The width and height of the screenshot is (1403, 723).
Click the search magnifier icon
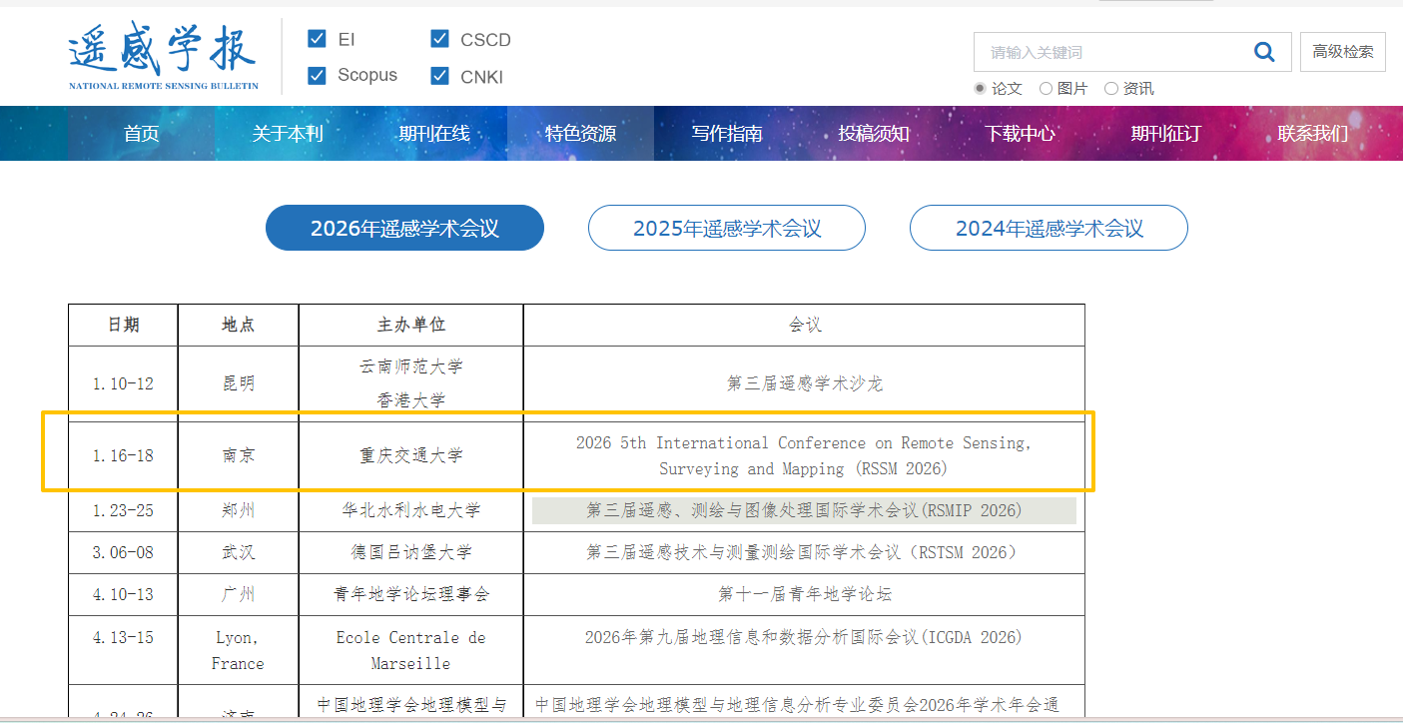(x=1264, y=51)
